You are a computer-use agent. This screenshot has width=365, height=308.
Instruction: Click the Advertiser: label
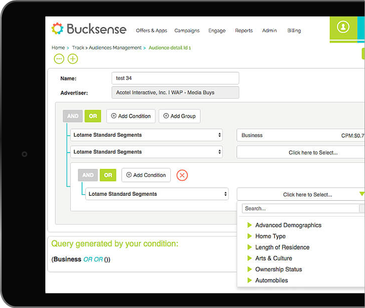click(x=74, y=93)
